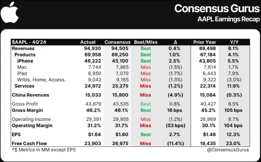
Task: Click the green Beat status for Revenues
Action: click(x=146, y=48)
